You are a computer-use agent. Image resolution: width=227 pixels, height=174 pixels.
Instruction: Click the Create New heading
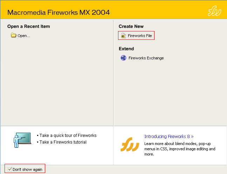pyautogui.click(x=131, y=26)
